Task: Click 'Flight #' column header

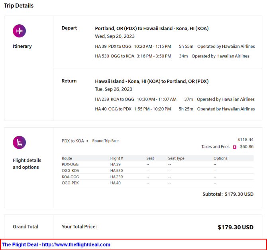Action: pyautogui.click(x=117, y=158)
